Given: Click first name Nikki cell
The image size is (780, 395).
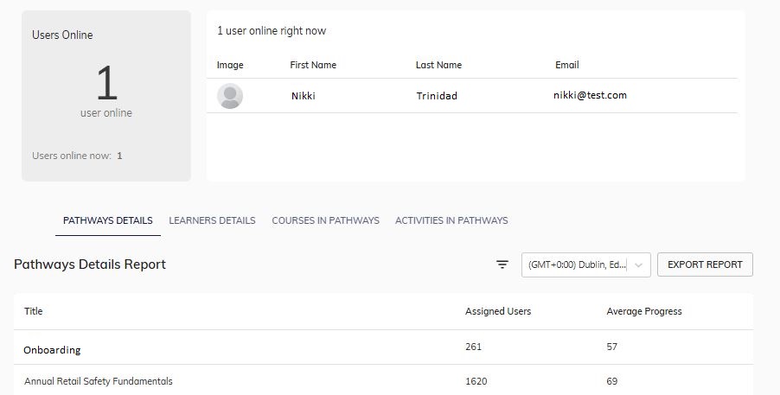Looking at the screenshot, I should [304, 96].
